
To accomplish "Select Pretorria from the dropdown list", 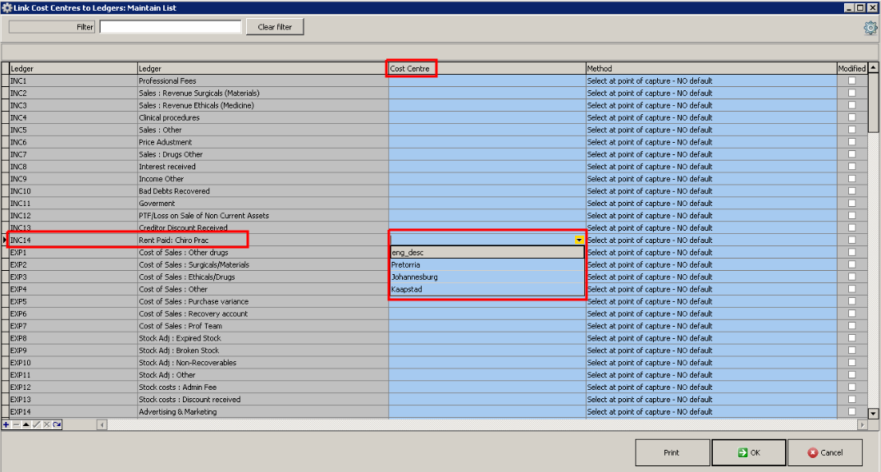I will [487, 265].
